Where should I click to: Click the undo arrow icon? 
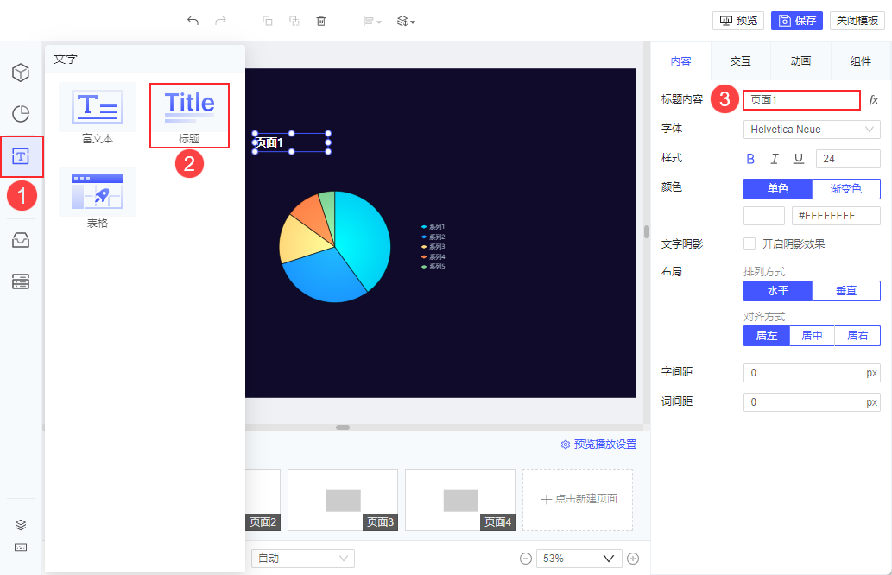point(193,21)
